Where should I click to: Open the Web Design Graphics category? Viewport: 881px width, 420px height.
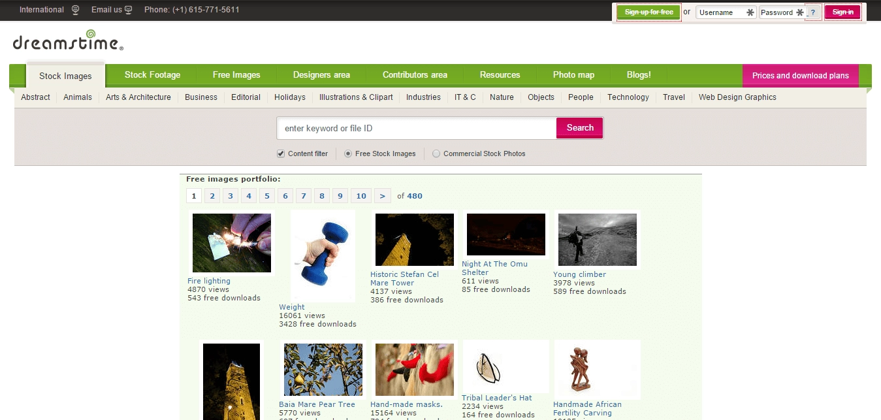(x=737, y=97)
